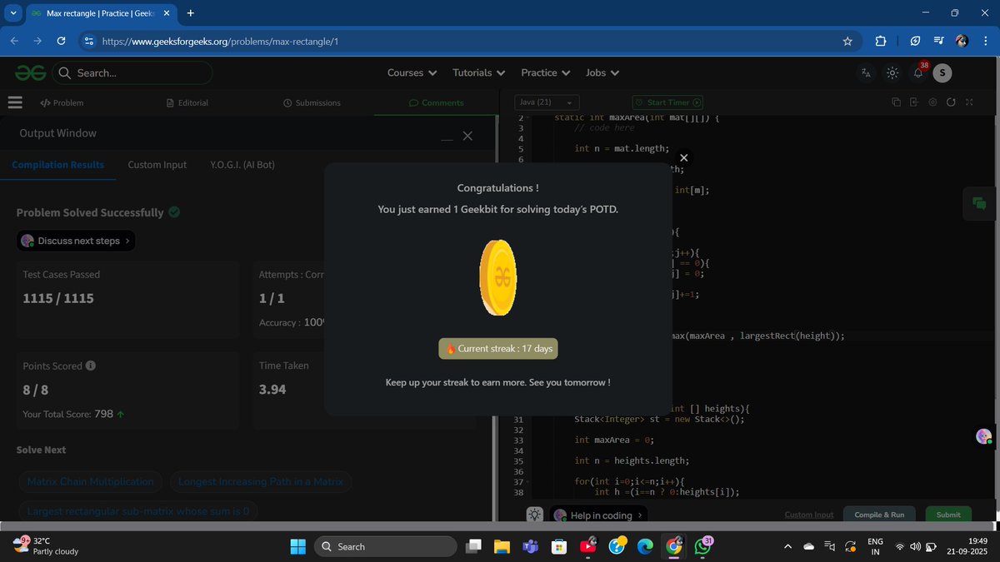This screenshot has width=1000, height=562.
Task: Click the info icon beside Points Scored
Action: [x=90, y=366]
